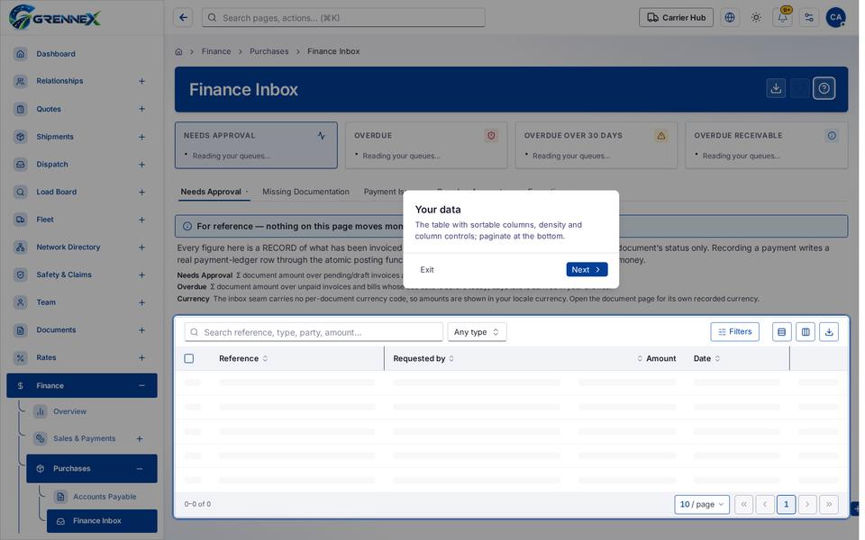
Task: Click the Overdue Receivable info icon
Action: point(832,136)
